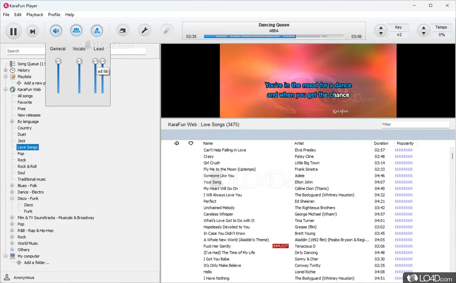This screenshot has height=283, width=456.
Task: Sort by the Artist column header
Action: click(x=299, y=143)
